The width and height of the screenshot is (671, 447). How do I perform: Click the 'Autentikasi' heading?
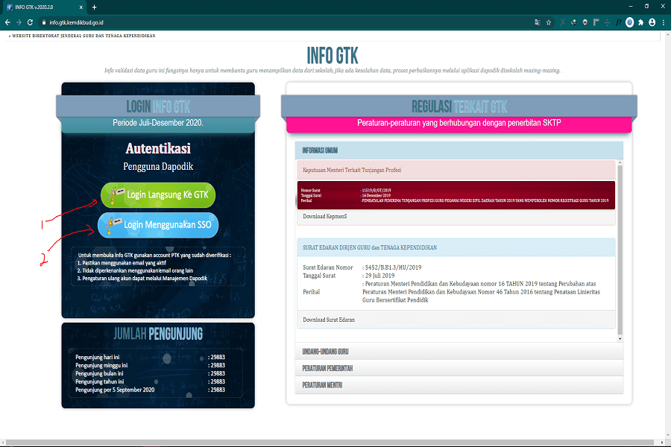(158, 148)
